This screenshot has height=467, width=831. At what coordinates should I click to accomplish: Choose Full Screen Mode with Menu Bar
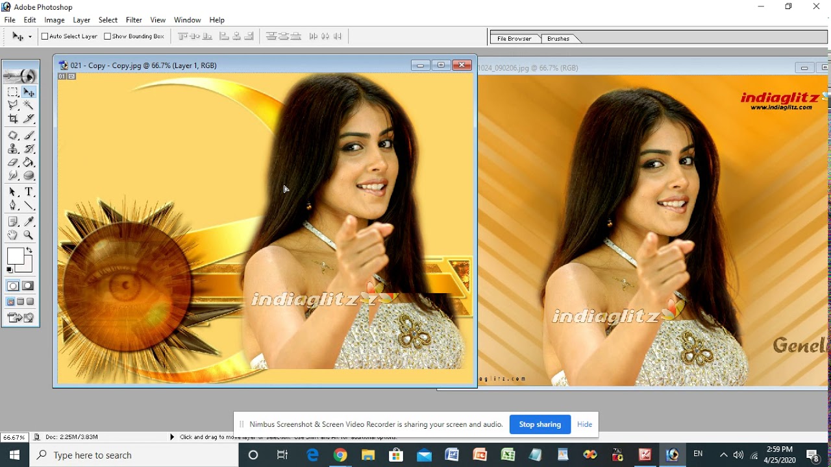20,302
